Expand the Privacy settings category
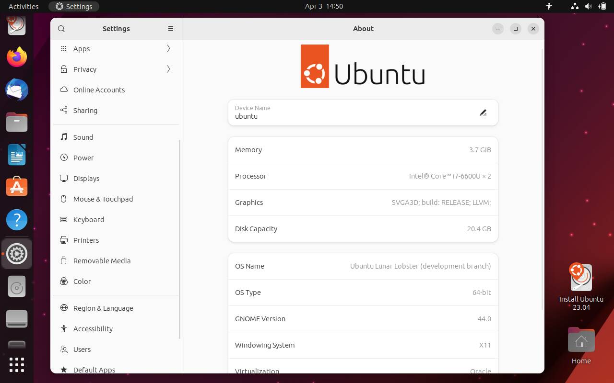The width and height of the screenshot is (614, 383). [84, 69]
